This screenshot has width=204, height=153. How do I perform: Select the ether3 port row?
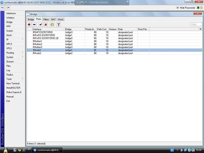point(114,47)
